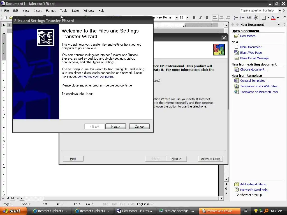287x215 pixels.
Task: Uncheck the Show at startup checkbox
Action: click(x=237, y=195)
